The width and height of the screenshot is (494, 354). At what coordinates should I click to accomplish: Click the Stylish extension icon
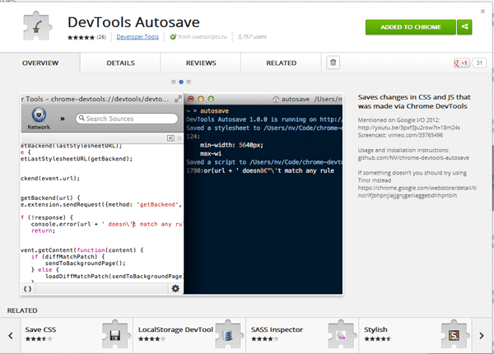tap(454, 335)
